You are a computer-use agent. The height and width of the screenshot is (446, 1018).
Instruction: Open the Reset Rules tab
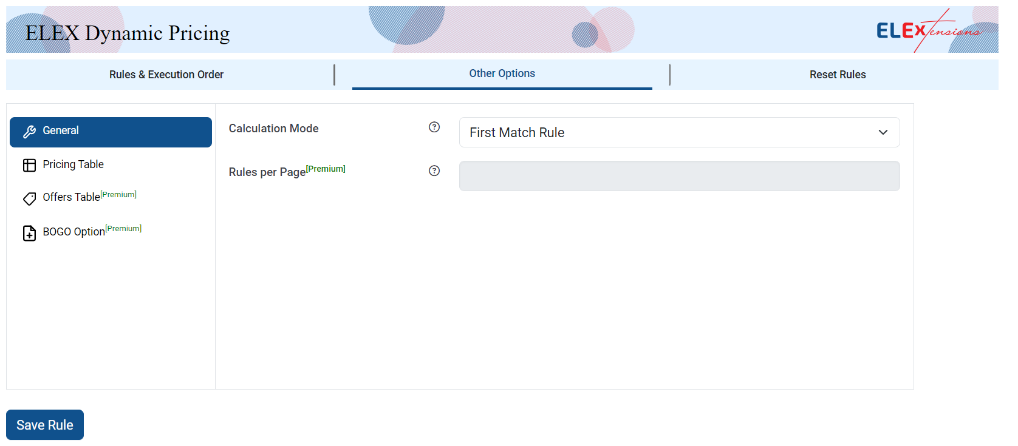(838, 75)
